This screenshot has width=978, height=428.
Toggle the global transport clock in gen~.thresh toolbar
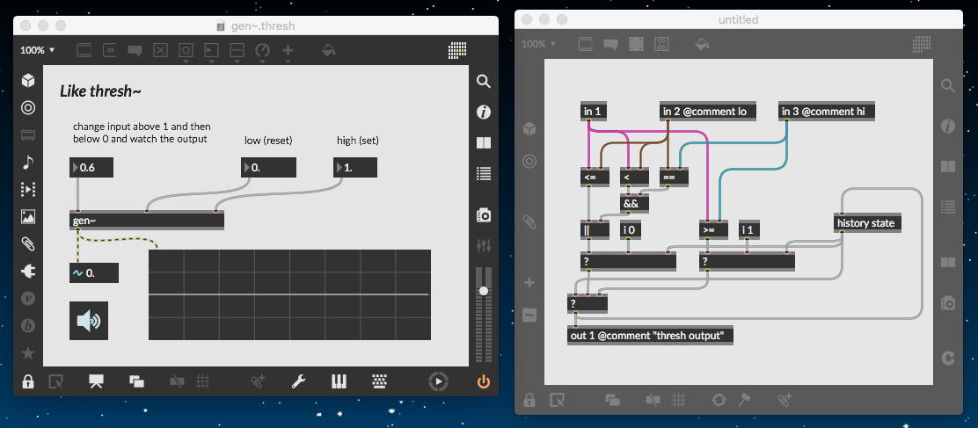(x=439, y=381)
